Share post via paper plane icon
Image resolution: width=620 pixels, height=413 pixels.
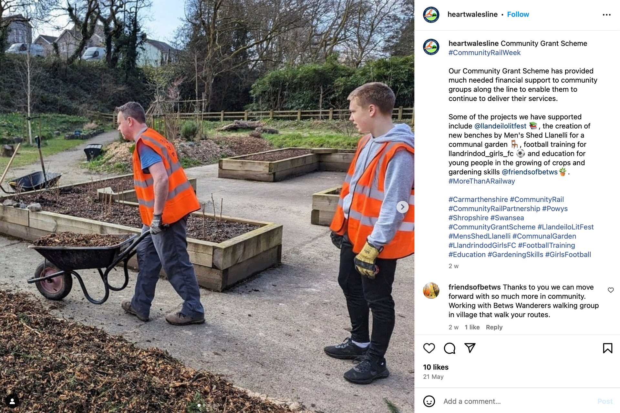click(470, 348)
